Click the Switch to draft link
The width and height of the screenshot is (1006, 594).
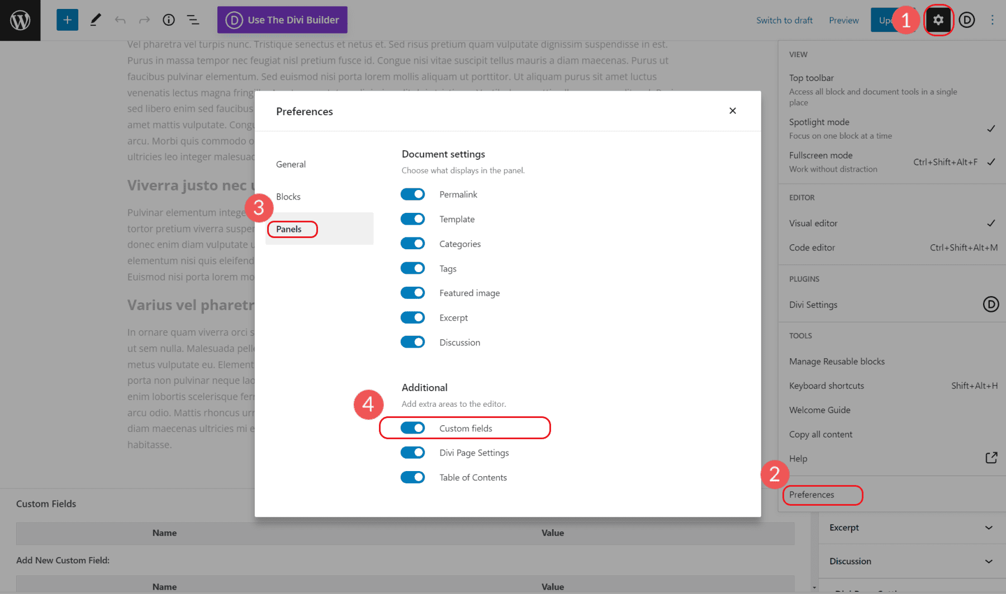(784, 20)
